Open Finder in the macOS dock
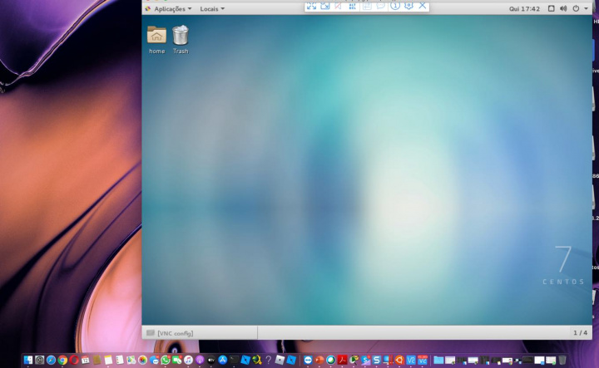This screenshot has width=599, height=368. pos(28,360)
